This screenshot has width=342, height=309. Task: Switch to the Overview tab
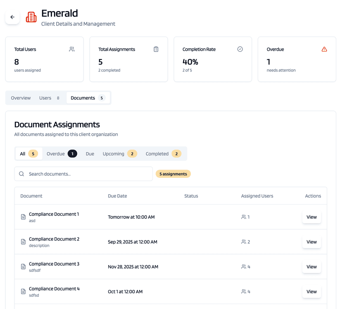coord(21,98)
